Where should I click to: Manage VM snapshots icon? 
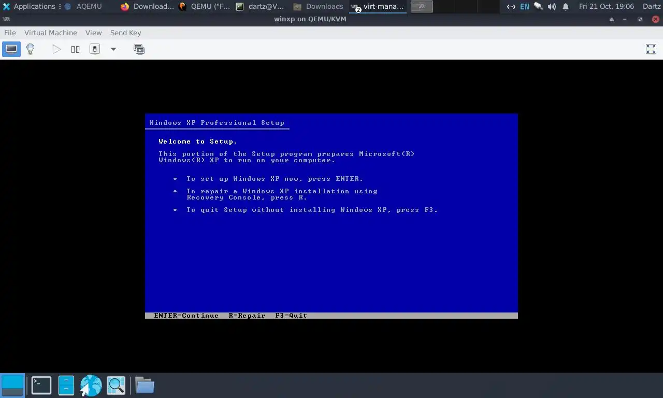(x=139, y=49)
